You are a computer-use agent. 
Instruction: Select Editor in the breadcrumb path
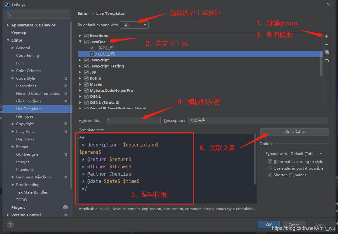coord(83,13)
